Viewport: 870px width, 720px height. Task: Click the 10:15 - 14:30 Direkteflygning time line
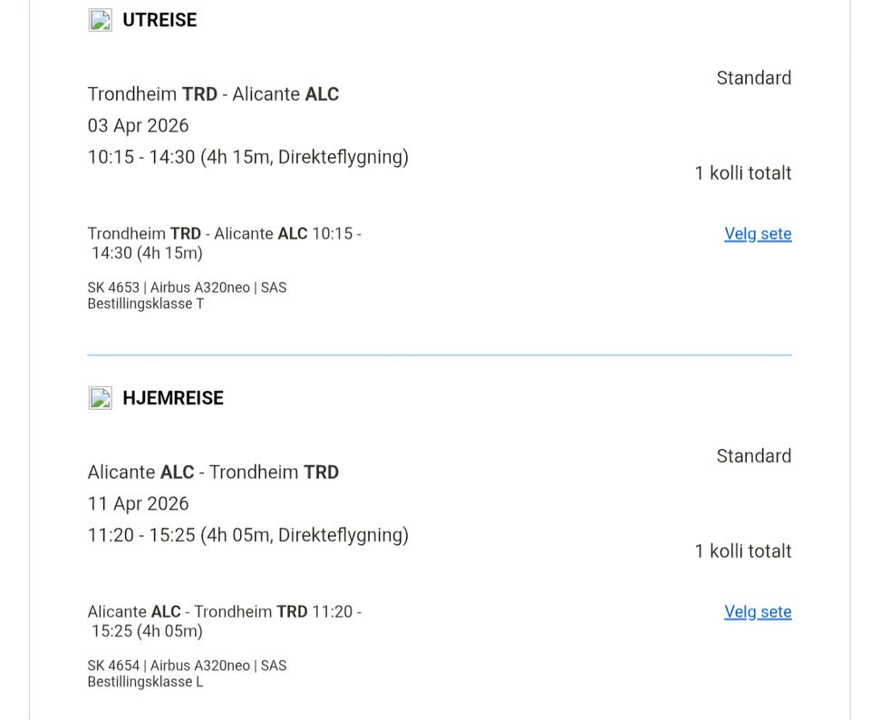click(x=247, y=158)
